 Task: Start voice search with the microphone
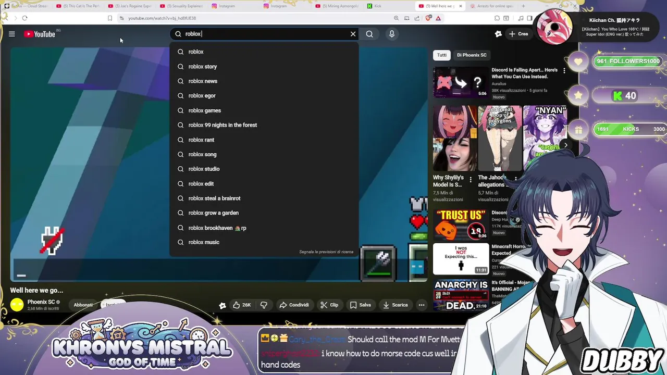point(392,34)
